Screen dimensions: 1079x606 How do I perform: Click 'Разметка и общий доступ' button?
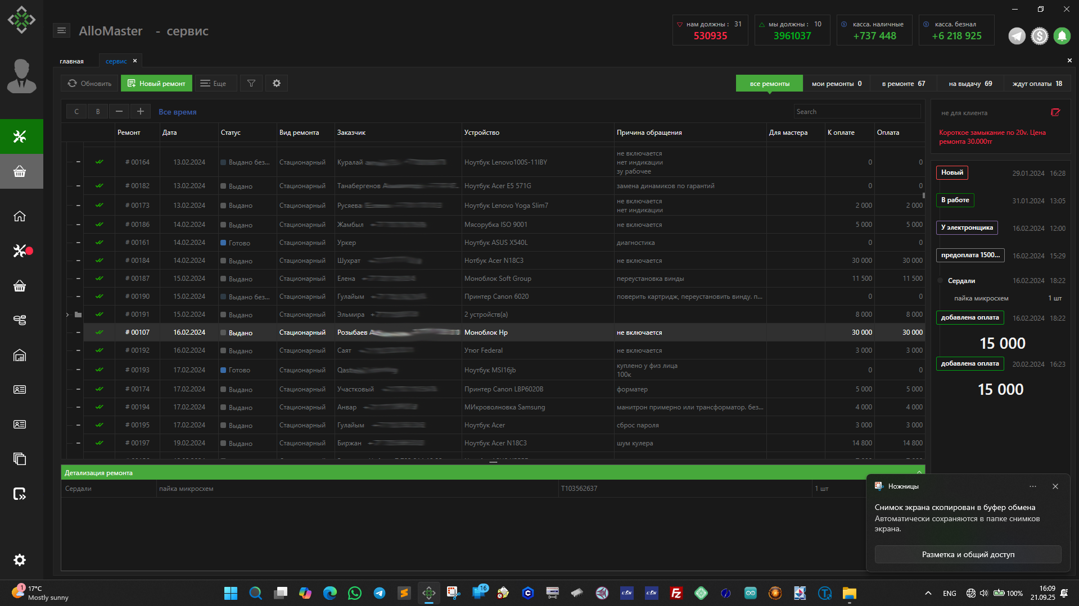point(968,554)
